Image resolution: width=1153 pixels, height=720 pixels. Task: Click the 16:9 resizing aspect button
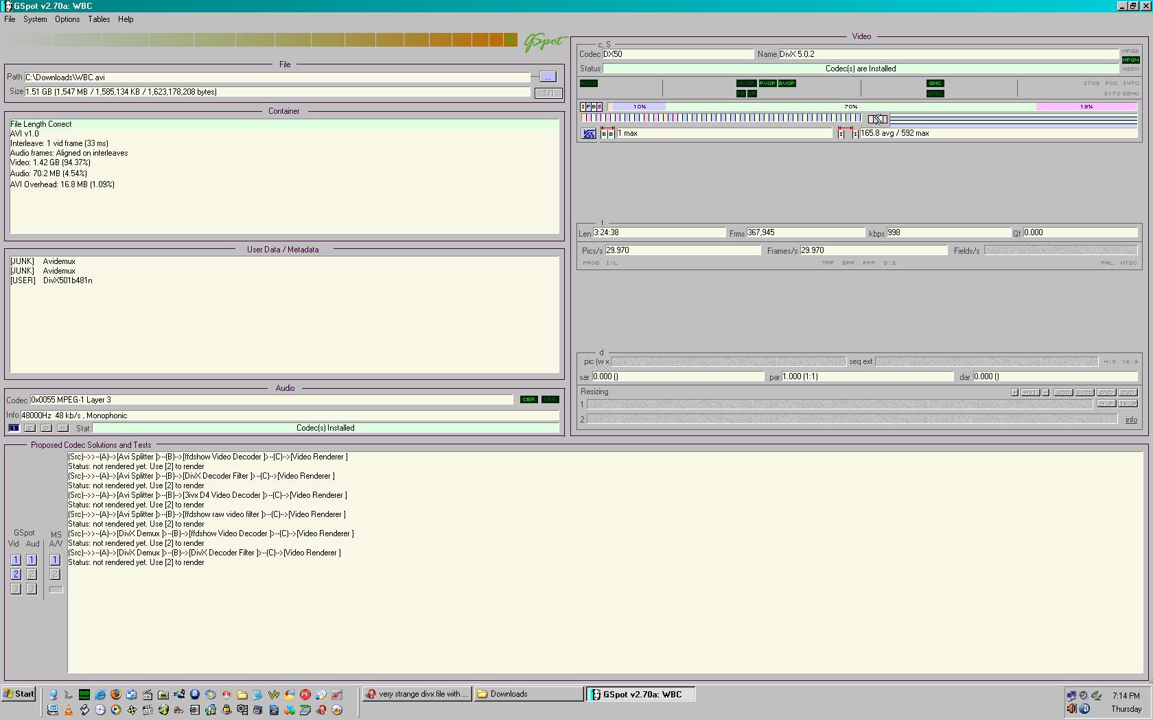[x=1128, y=403]
